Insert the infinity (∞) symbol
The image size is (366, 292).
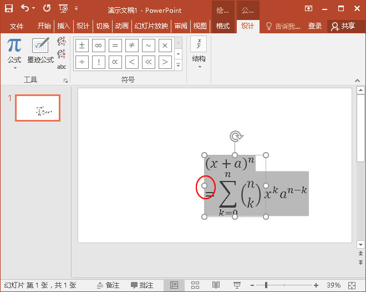[98, 46]
